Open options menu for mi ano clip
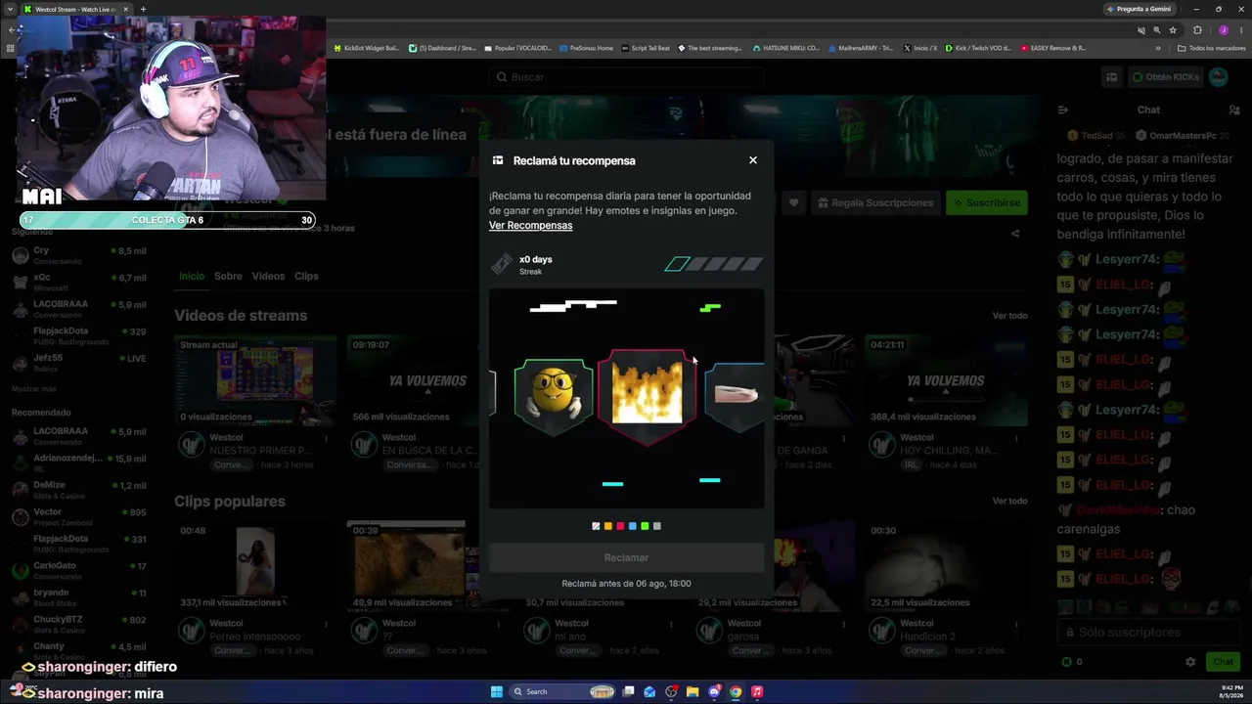 (672, 624)
